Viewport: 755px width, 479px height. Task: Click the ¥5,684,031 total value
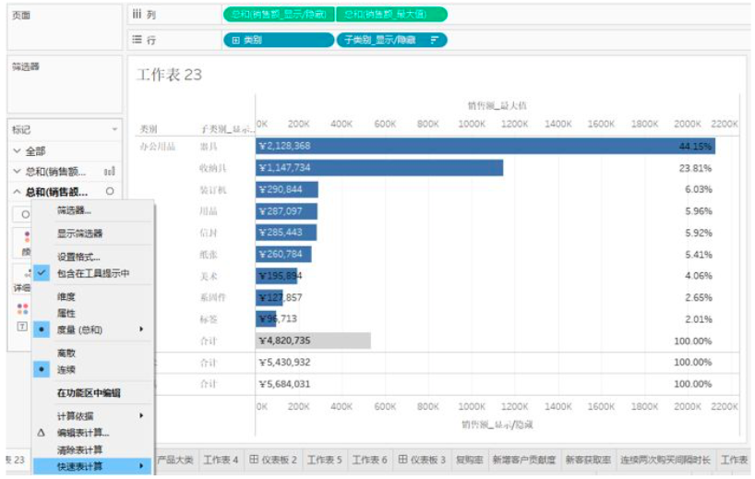[x=284, y=384]
